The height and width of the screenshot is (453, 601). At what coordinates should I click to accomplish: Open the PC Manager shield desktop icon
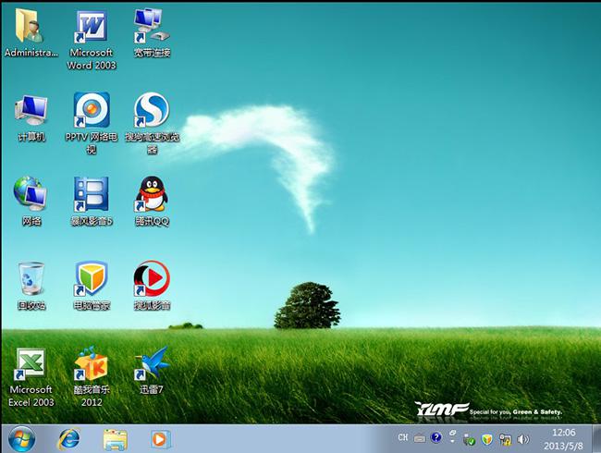(91, 279)
